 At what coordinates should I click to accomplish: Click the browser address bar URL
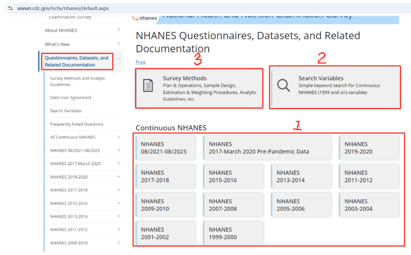63,8
